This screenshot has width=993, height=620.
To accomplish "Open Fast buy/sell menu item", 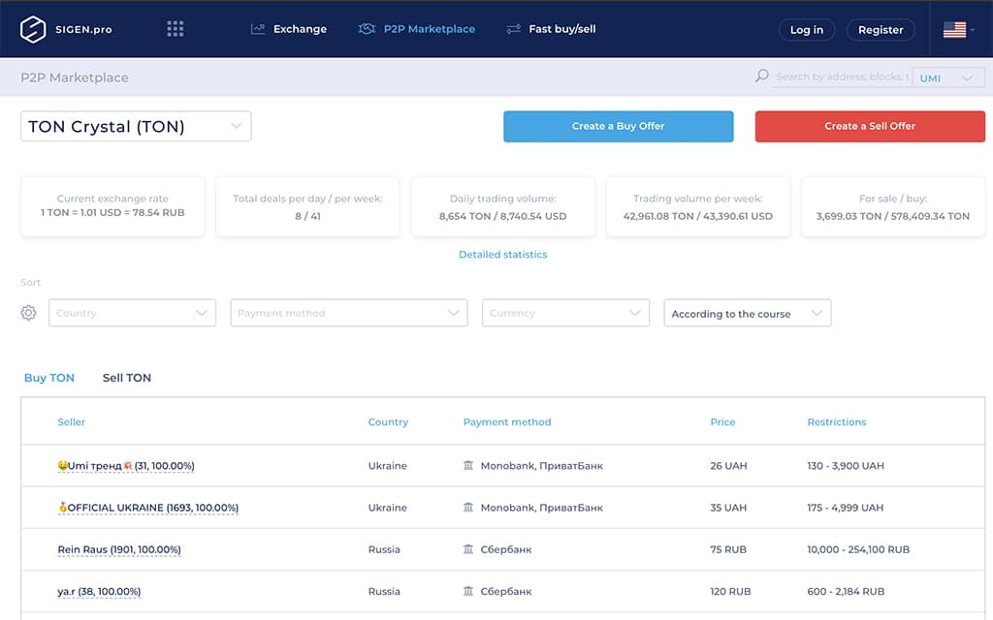I will click(562, 29).
